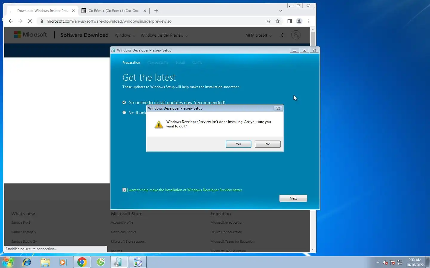Viewport: 430px width, 268px height.
Task: Click the browser scrollbar down arrow
Action: click(x=313, y=249)
